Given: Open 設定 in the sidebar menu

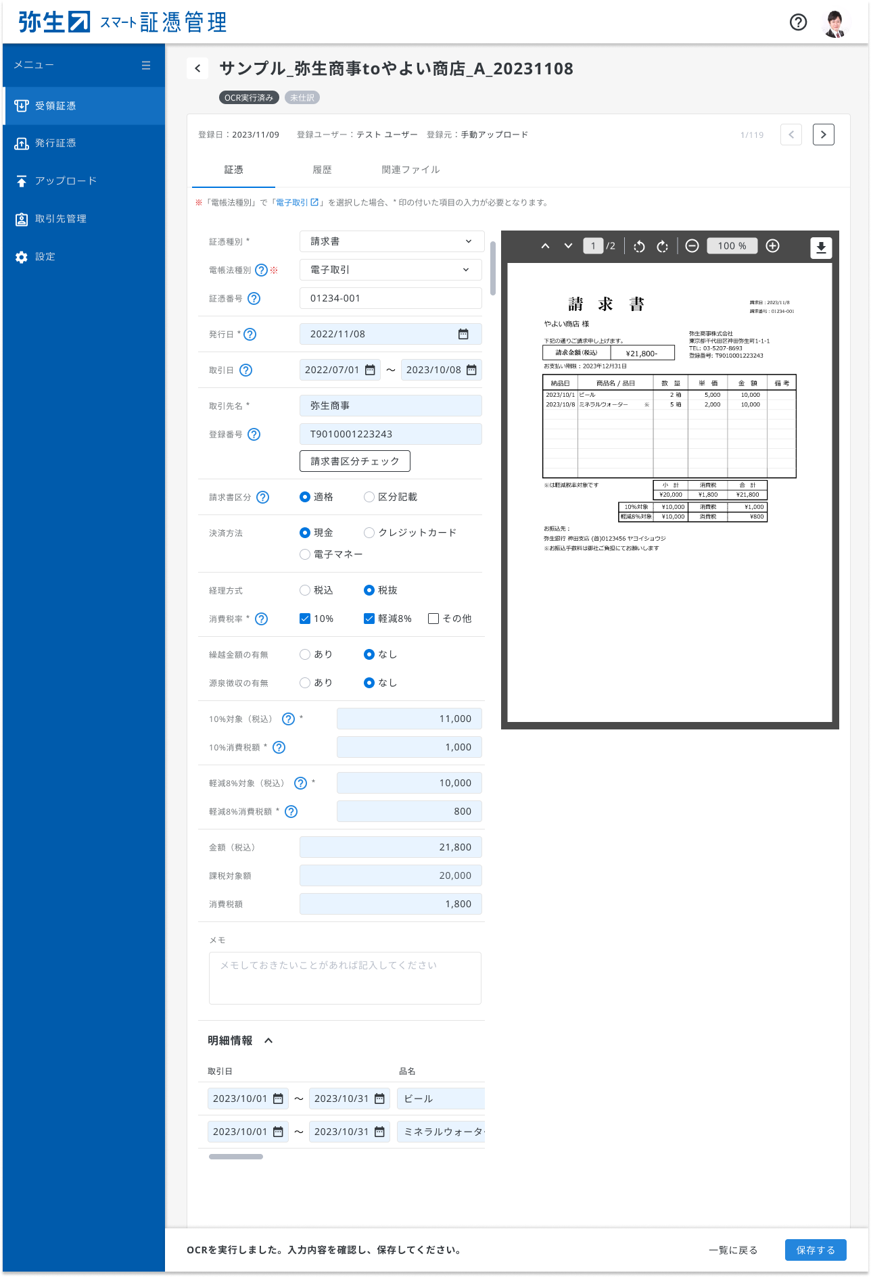Looking at the screenshot, I should pyautogui.click(x=84, y=257).
